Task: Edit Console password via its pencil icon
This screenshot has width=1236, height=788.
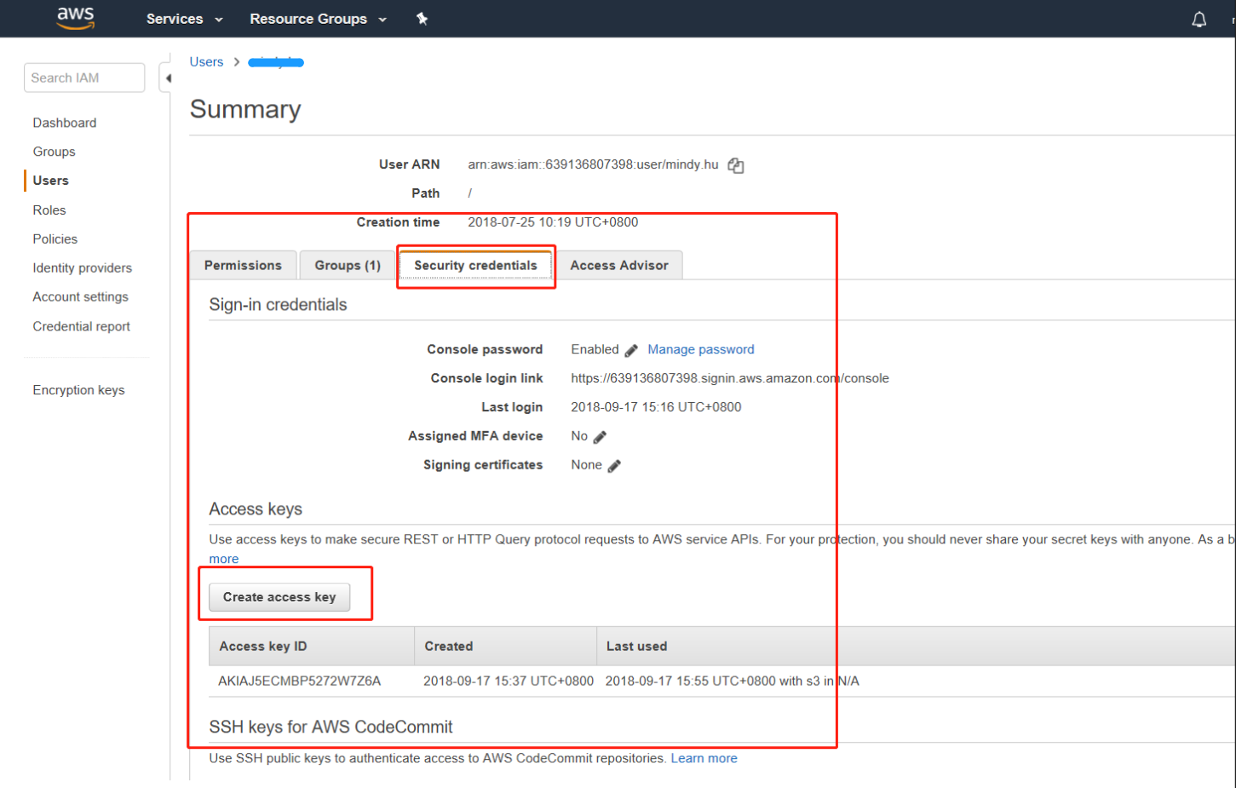Action: pyautogui.click(x=631, y=349)
